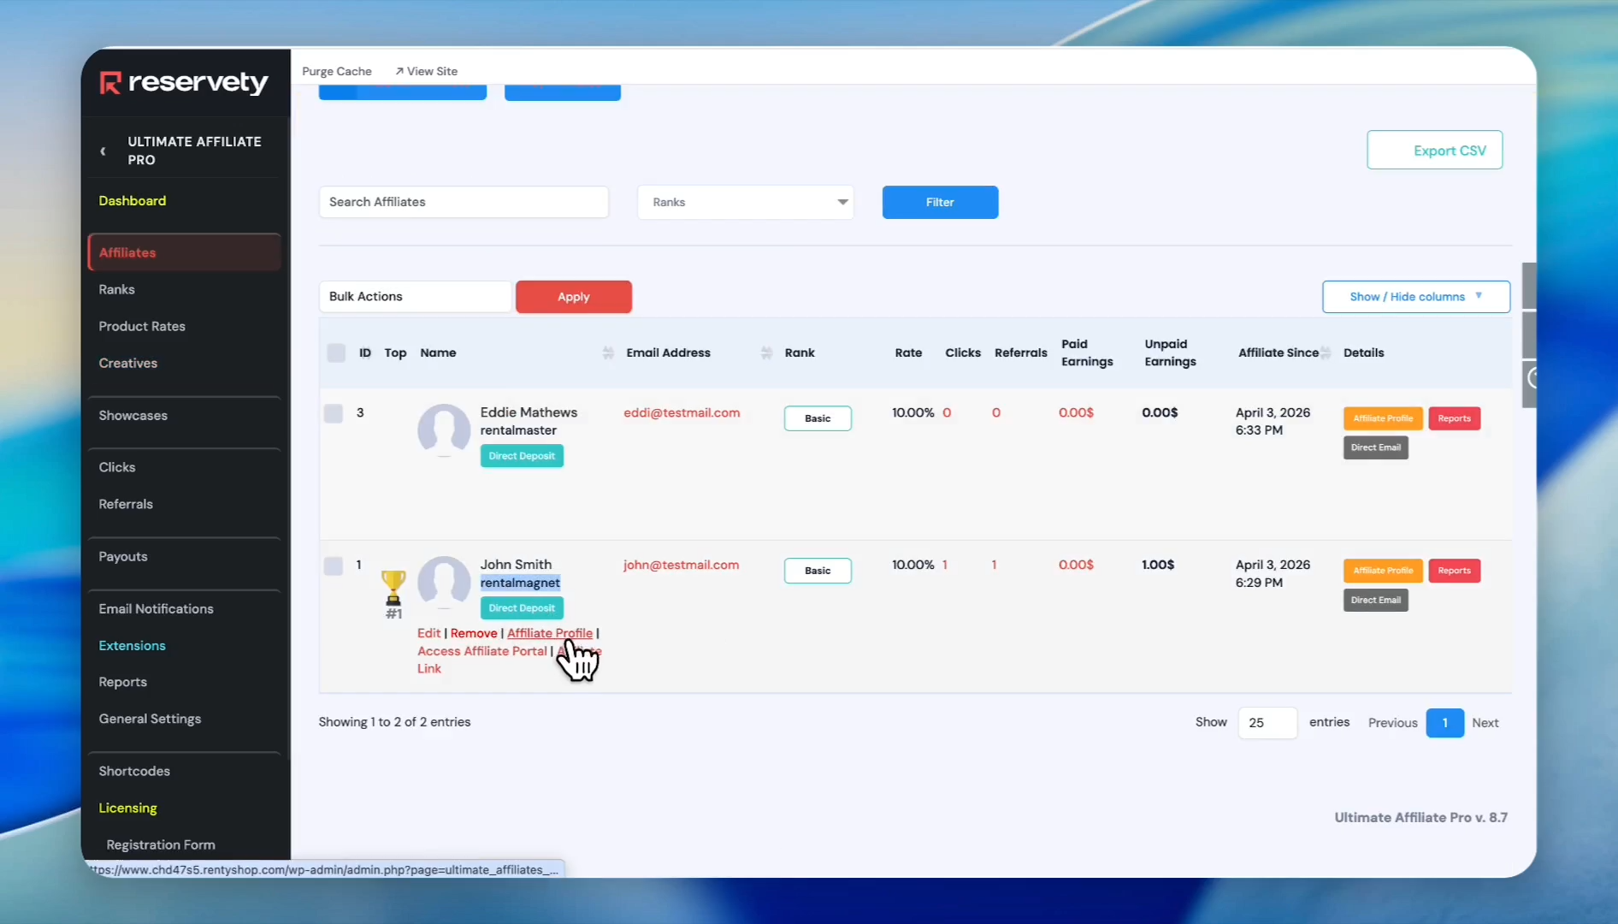Click the sort icon next to Name column
This screenshot has height=924, width=1618.
(608, 352)
